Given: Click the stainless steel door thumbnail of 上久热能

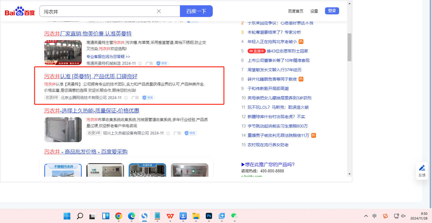Looking at the screenshot, I should point(63,130).
